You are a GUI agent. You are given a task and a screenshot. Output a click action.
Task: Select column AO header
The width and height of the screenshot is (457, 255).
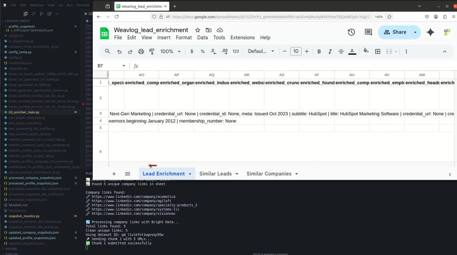click(x=141, y=75)
